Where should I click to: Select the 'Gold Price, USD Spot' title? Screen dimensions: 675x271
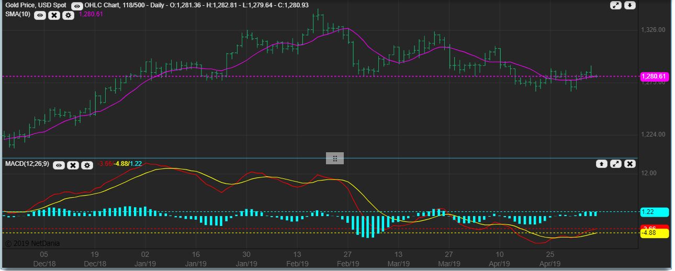pyautogui.click(x=36, y=5)
